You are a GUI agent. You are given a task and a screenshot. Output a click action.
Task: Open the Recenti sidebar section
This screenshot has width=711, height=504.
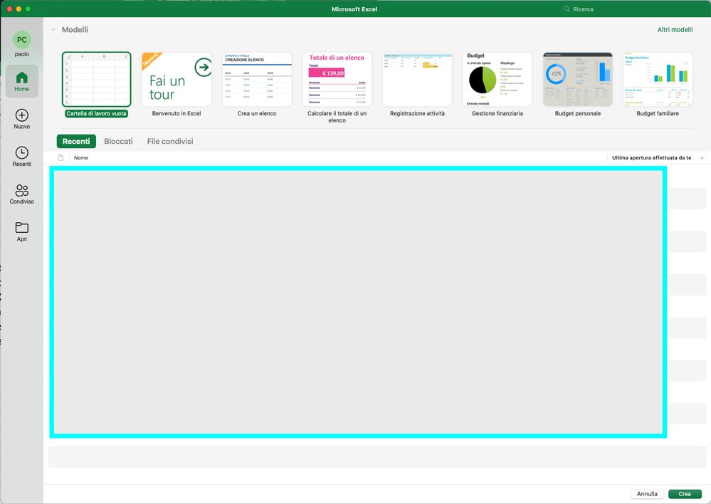(x=22, y=157)
